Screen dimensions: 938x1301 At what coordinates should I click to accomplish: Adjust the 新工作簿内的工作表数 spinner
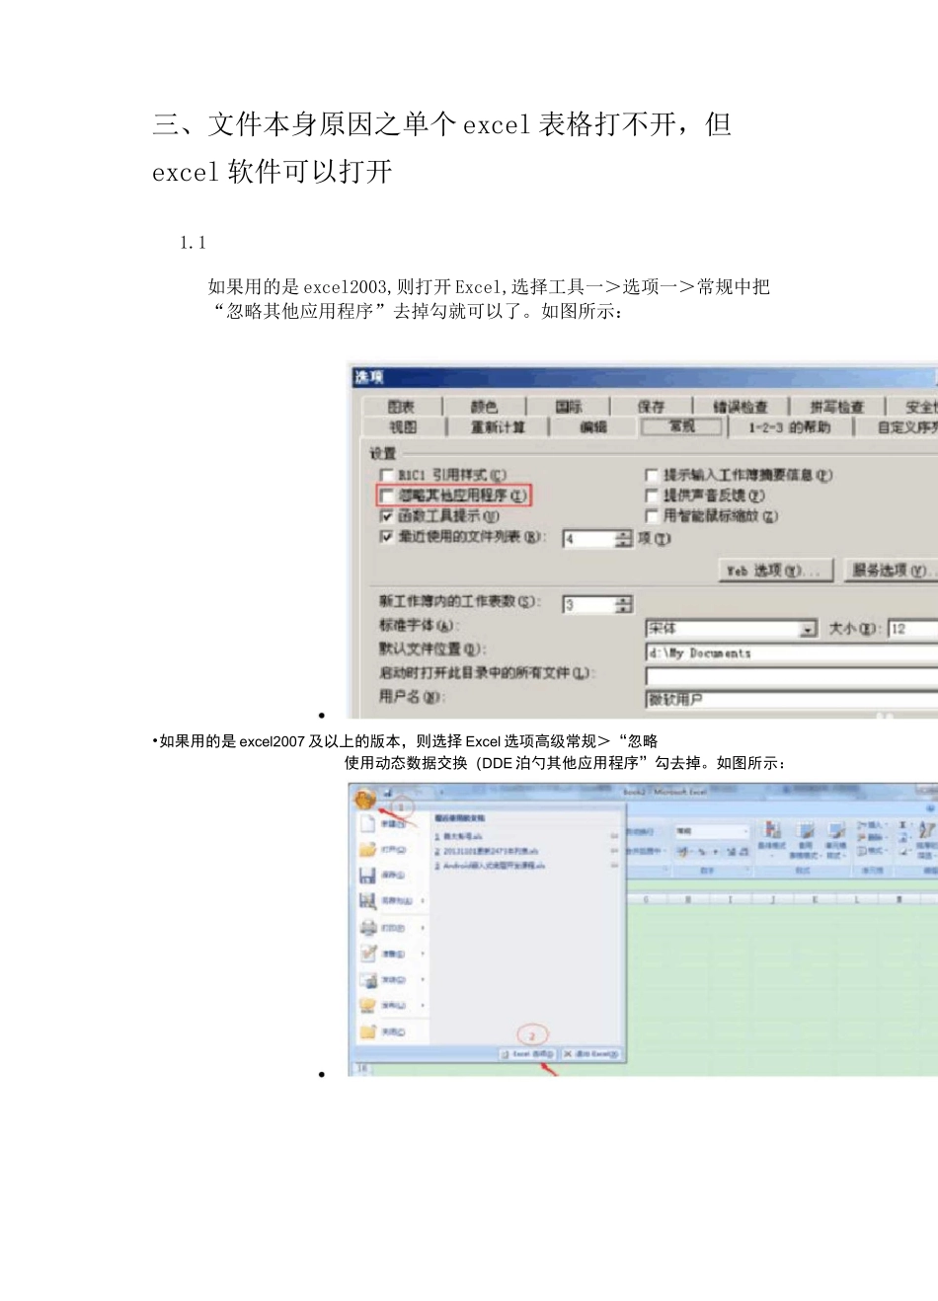coord(623,604)
